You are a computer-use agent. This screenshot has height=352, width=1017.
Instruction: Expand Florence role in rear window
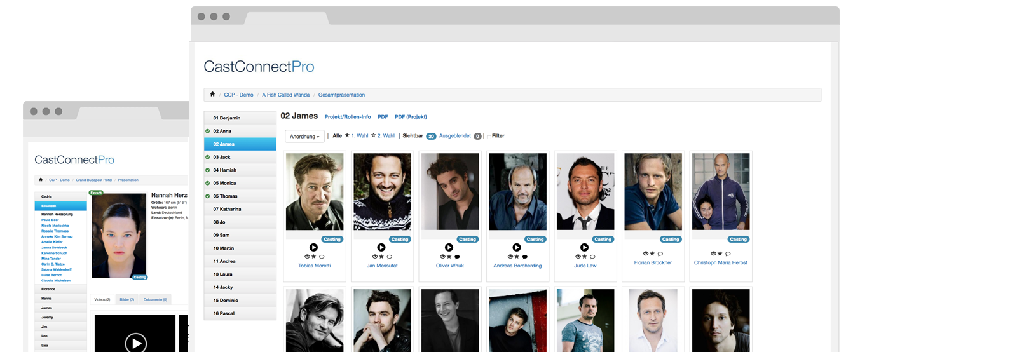[x=60, y=289]
